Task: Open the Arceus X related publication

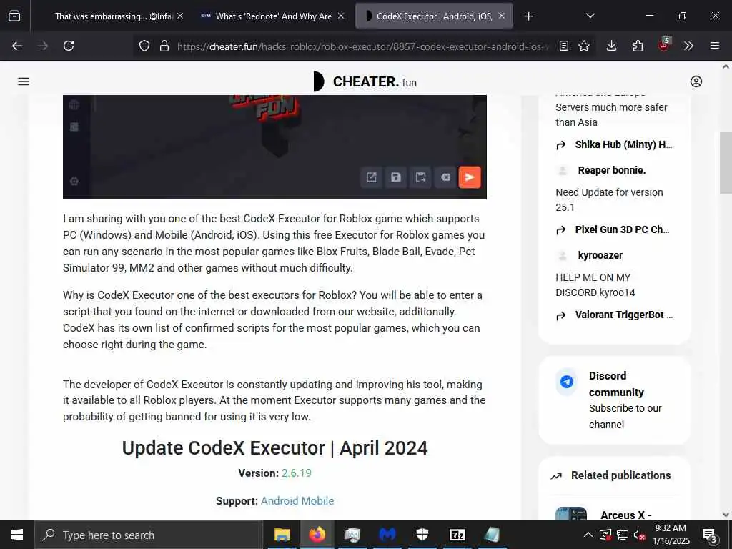Action: [625, 515]
